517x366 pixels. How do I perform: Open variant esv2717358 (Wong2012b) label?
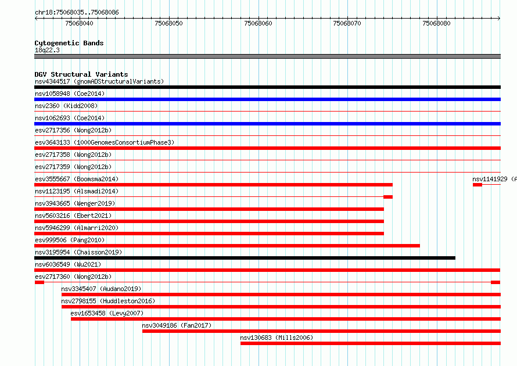click(73, 155)
